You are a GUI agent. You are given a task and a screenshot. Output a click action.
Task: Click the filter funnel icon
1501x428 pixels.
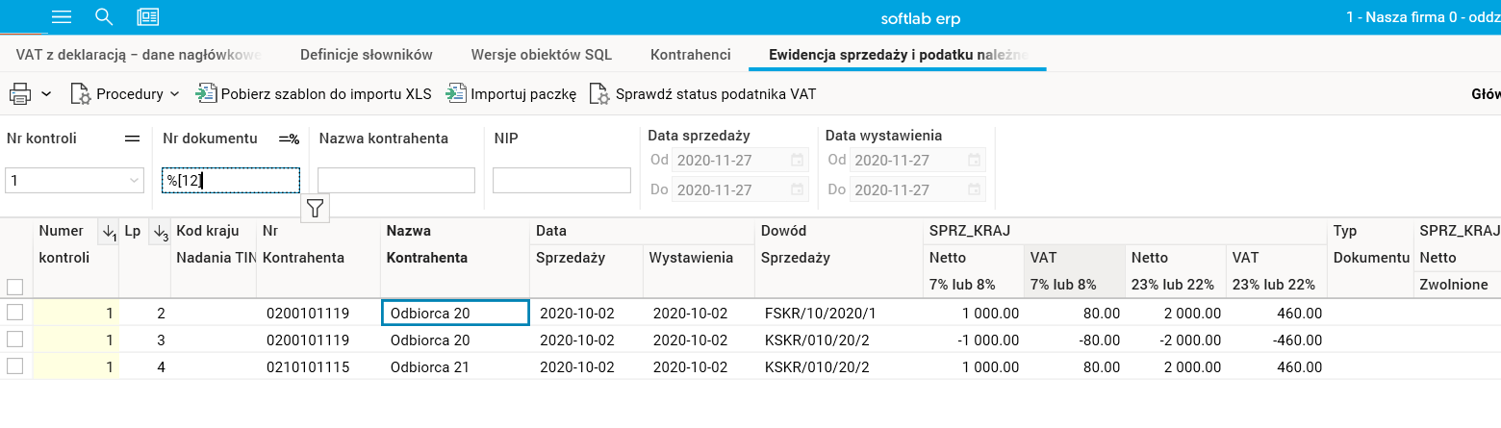316,207
